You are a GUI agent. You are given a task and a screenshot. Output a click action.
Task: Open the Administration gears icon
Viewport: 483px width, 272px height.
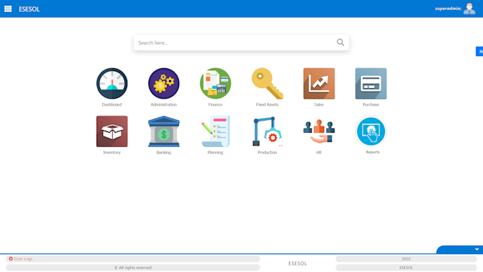pyautogui.click(x=163, y=84)
